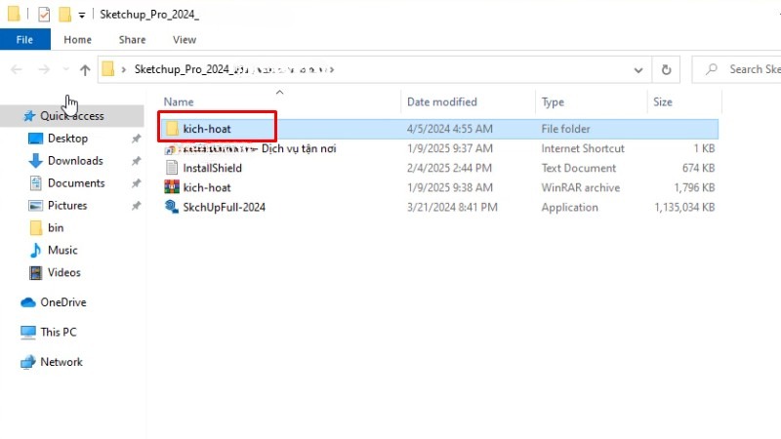
Task: Click the Properties icon in title toolbar
Action: (42, 15)
